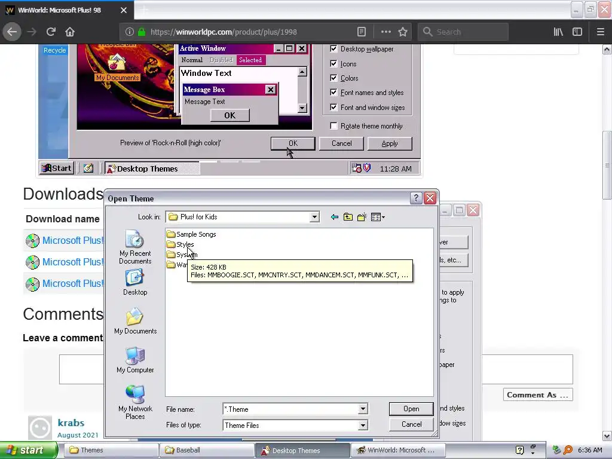This screenshot has height=459, width=612.
Task: Go to last folder visited in Open Theme
Action: pyautogui.click(x=335, y=217)
